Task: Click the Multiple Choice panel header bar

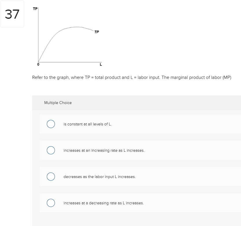Action: [x=136, y=103]
